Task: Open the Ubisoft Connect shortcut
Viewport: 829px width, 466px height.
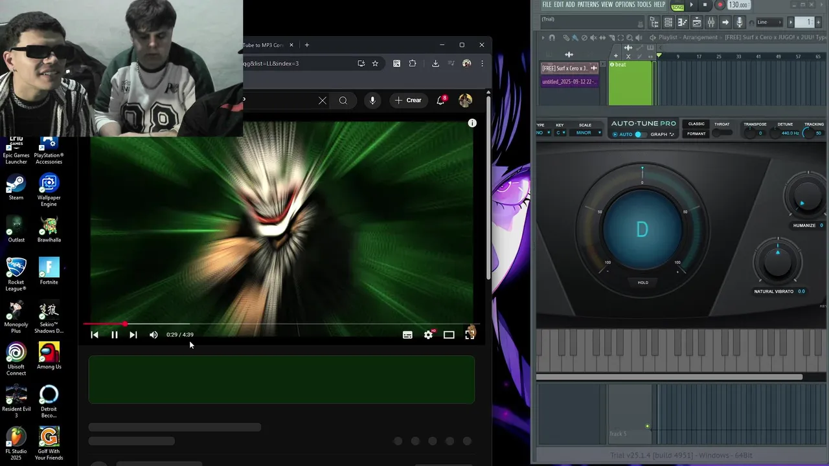Action: point(16,359)
